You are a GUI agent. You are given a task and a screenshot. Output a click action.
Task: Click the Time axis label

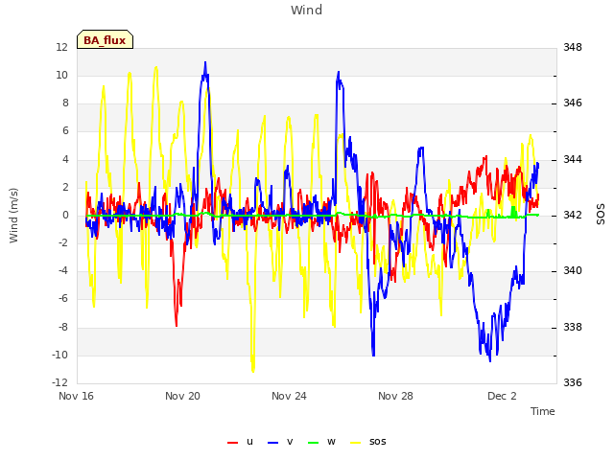[x=543, y=411]
